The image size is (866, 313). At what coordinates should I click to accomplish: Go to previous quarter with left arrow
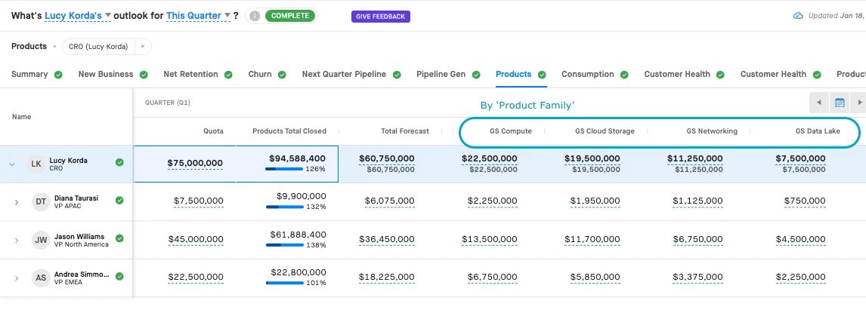(x=819, y=103)
